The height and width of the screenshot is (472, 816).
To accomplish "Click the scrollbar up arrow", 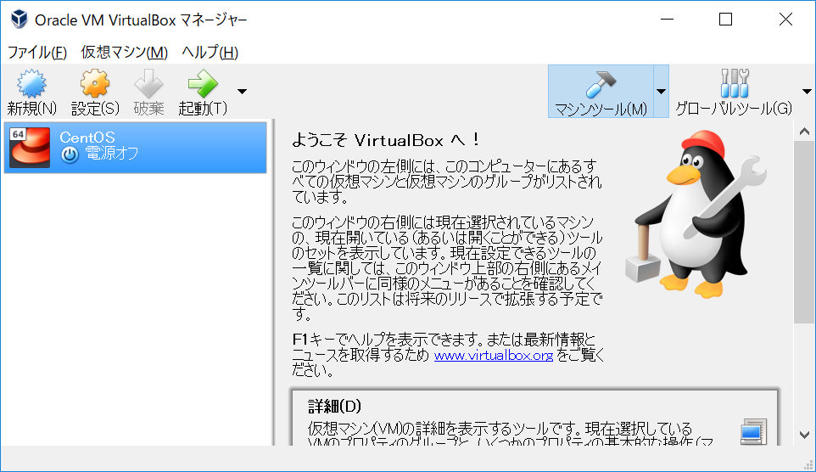I will (805, 132).
